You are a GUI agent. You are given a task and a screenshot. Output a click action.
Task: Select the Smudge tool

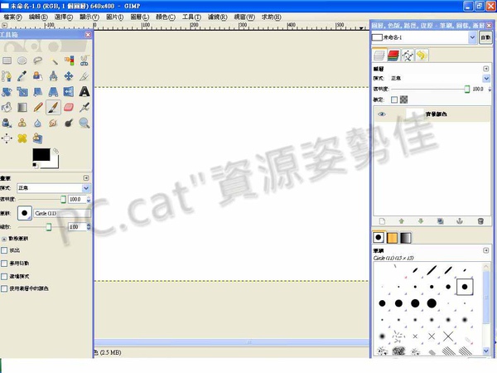pyautogui.click(x=53, y=123)
